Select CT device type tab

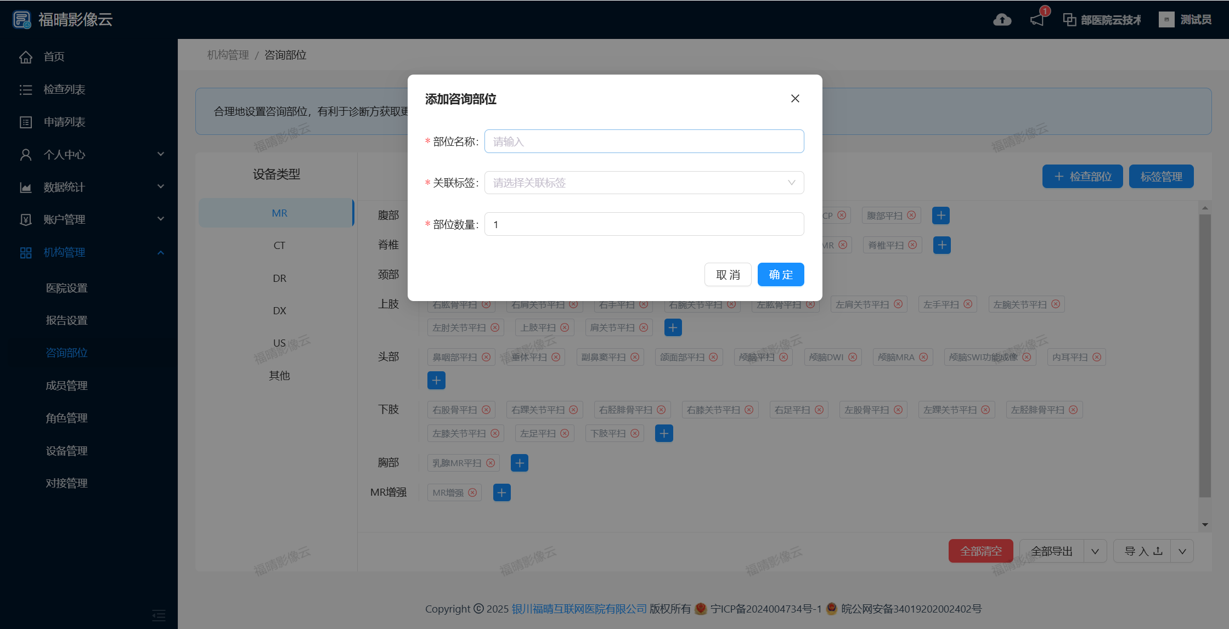point(279,245)
